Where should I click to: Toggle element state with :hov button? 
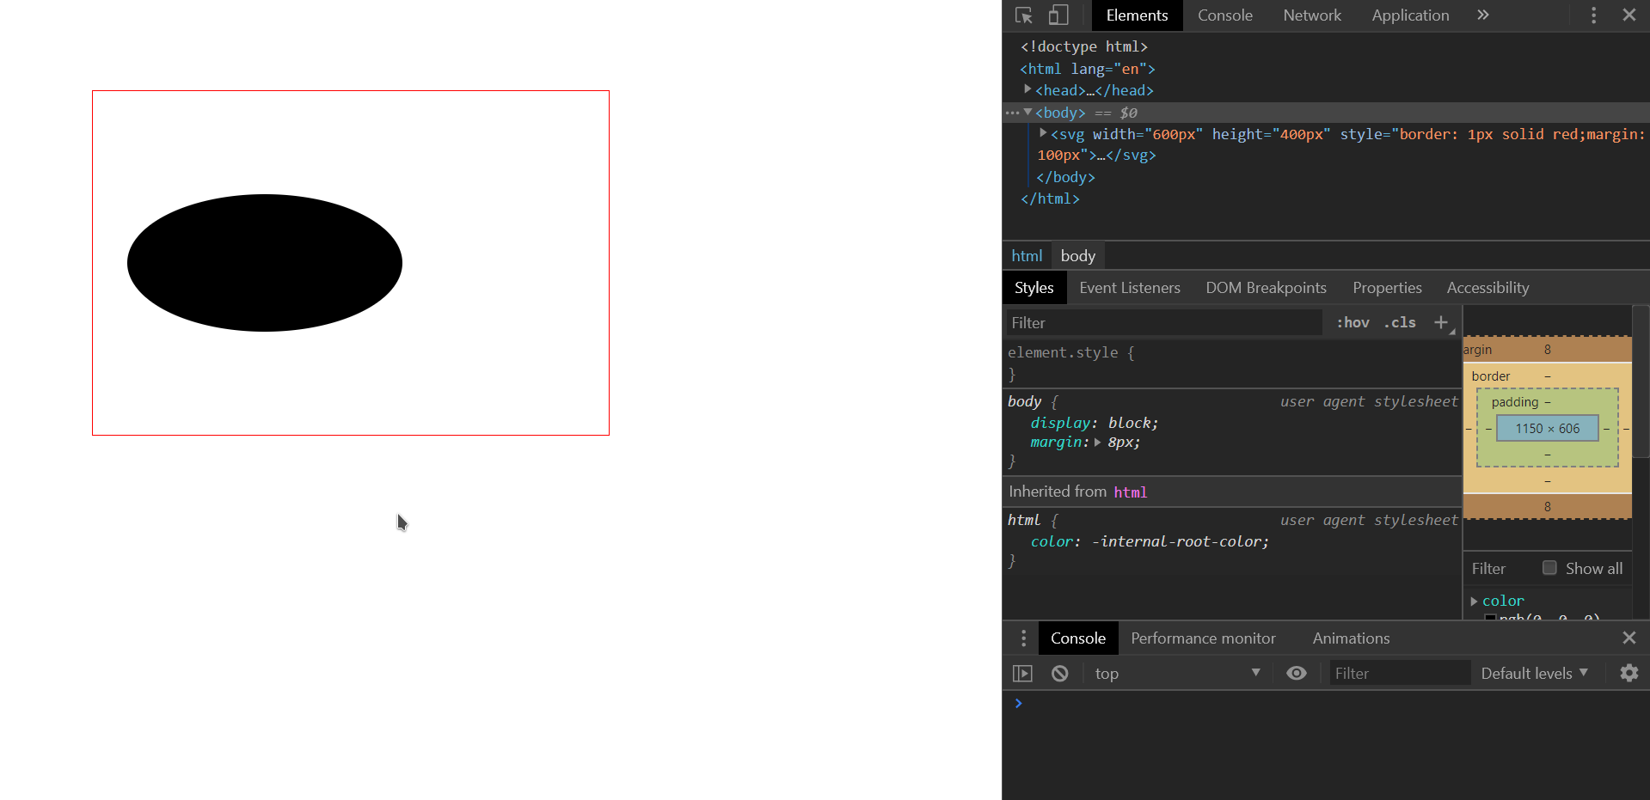click(1353, 322)
